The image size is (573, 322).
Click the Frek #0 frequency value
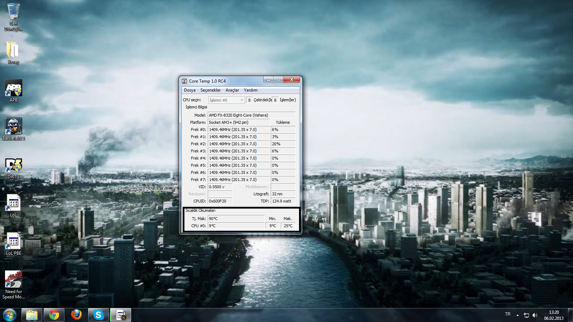point(239,130)
